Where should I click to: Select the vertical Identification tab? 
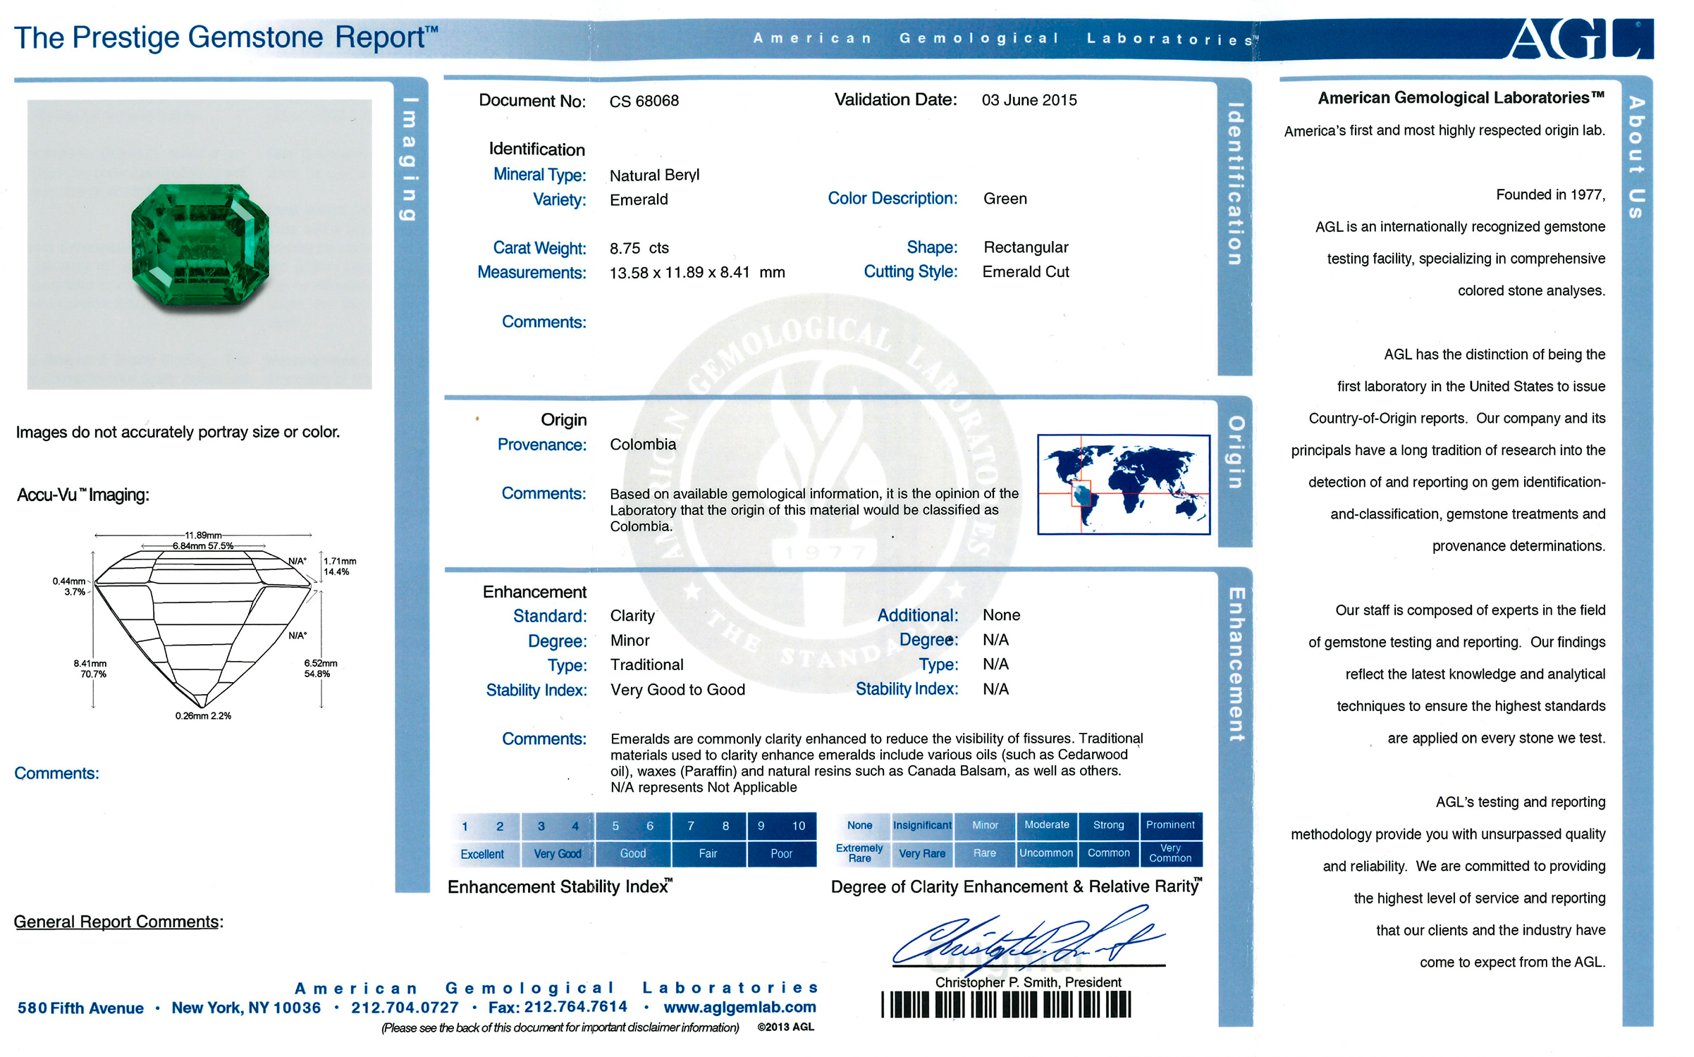coord(1234,185)
